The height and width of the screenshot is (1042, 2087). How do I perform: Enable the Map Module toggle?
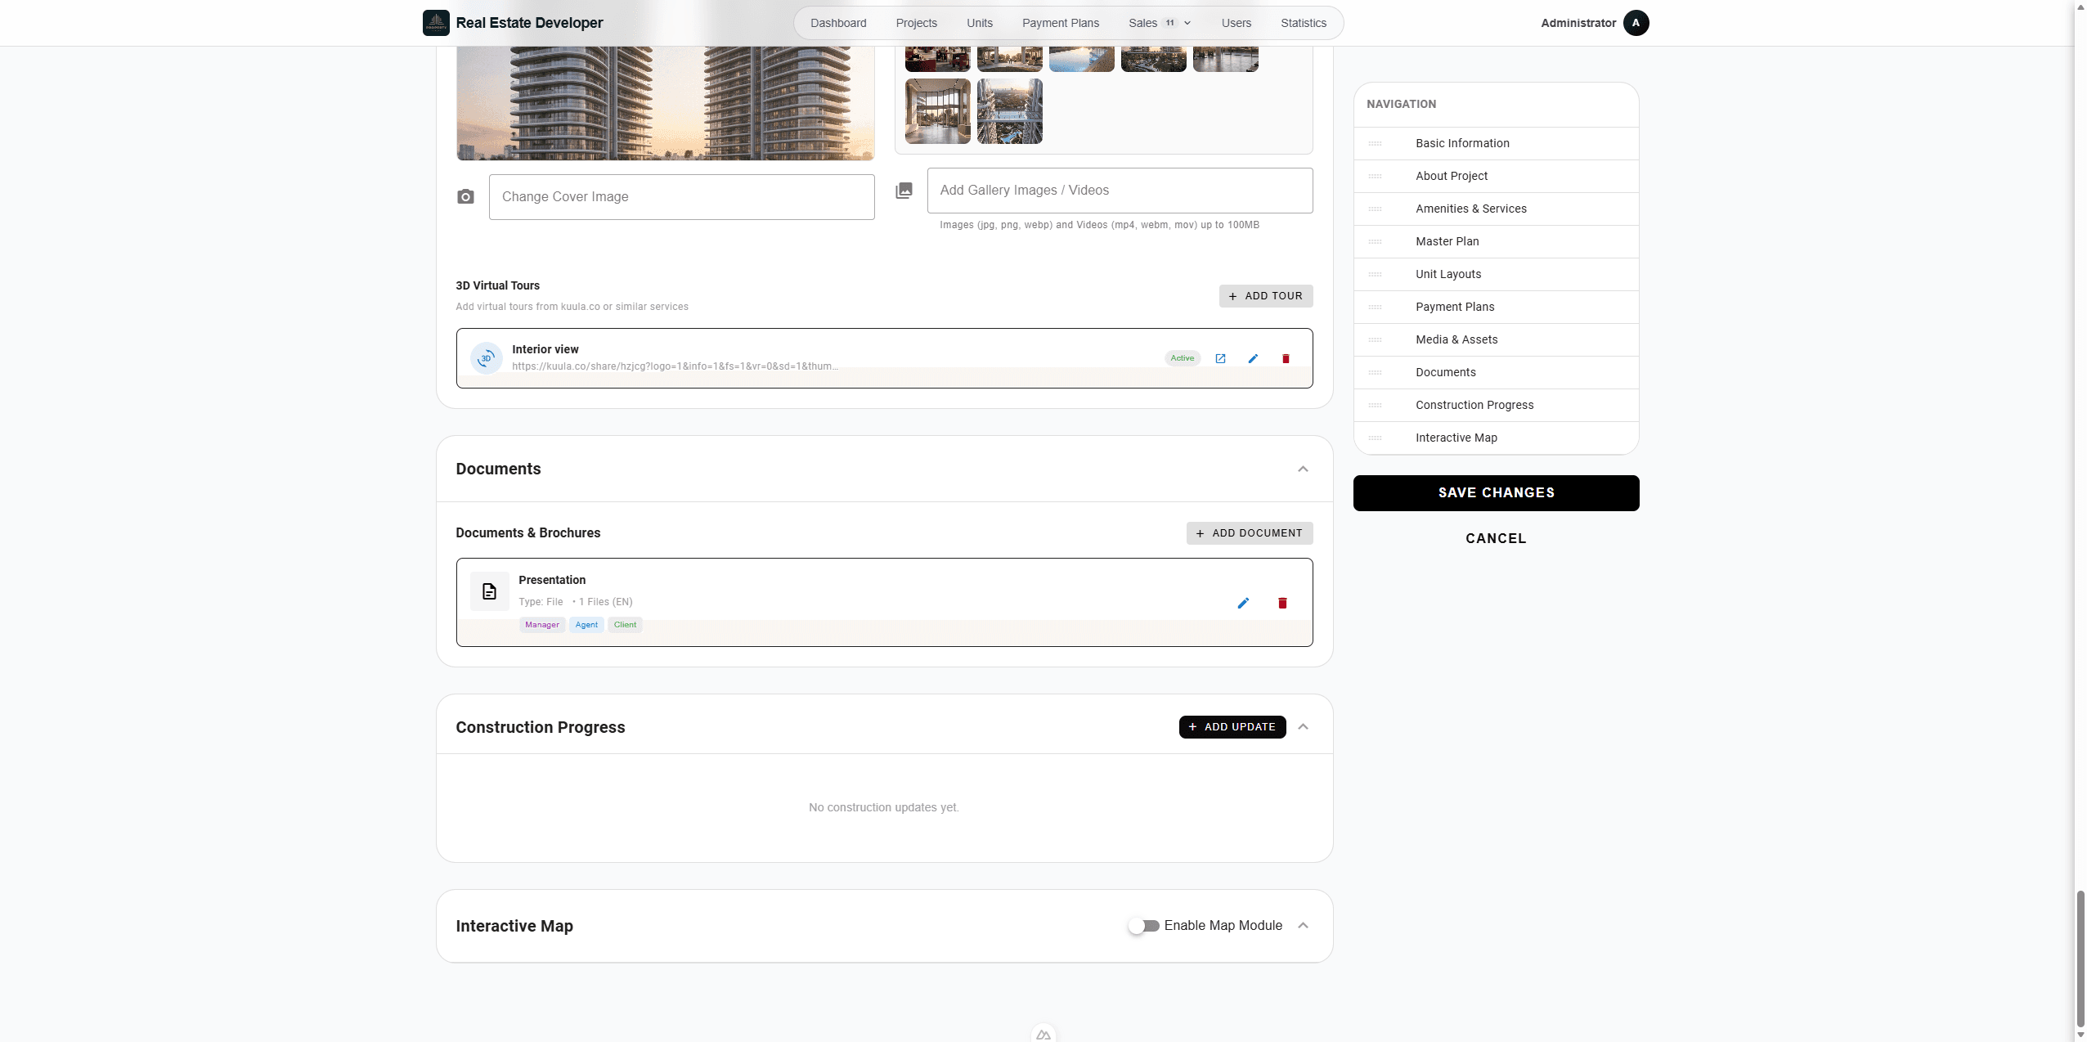coord(1143,926)
